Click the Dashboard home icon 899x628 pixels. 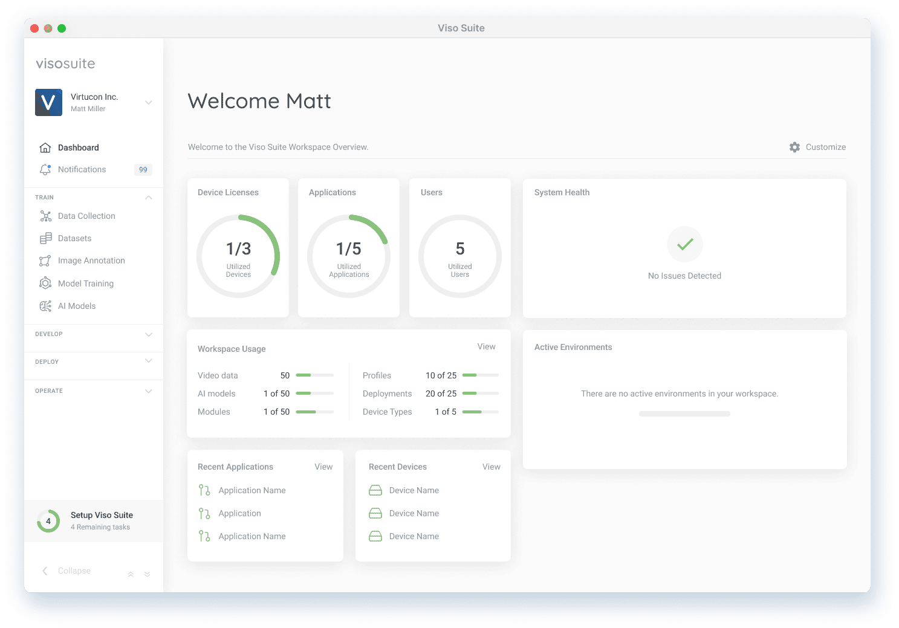coord(45,148)
